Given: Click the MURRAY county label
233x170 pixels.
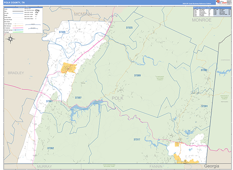Looking at the screenshot, I should [x=44, y=166].
